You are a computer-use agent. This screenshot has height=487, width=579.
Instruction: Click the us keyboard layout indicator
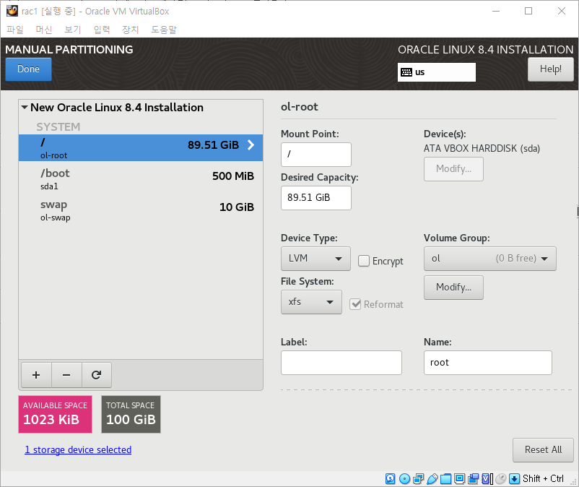click(437, 72)
